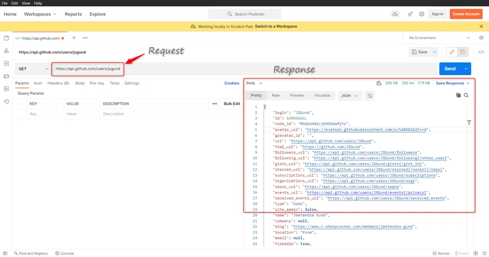Toggle the wrap lines icon in response
Image resolution: width=489 pixels, height=257 pixels.
coord(369,96)
